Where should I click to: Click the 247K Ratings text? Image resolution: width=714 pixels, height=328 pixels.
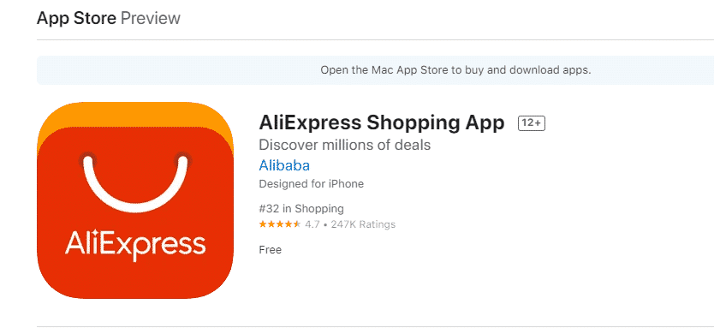[x=363, y=224]
